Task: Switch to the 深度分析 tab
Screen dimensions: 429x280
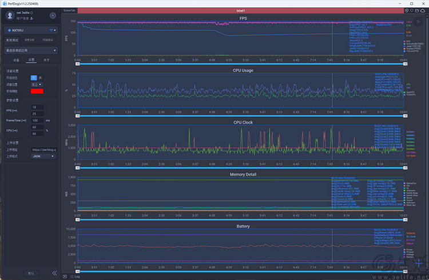Action: [x=29, y=40]
